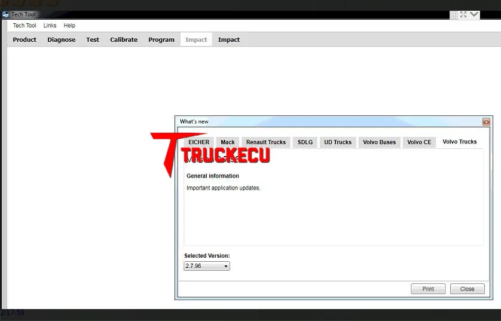
Task: Click the 'Important application updates.' text
Action: (x=224, y=188)
